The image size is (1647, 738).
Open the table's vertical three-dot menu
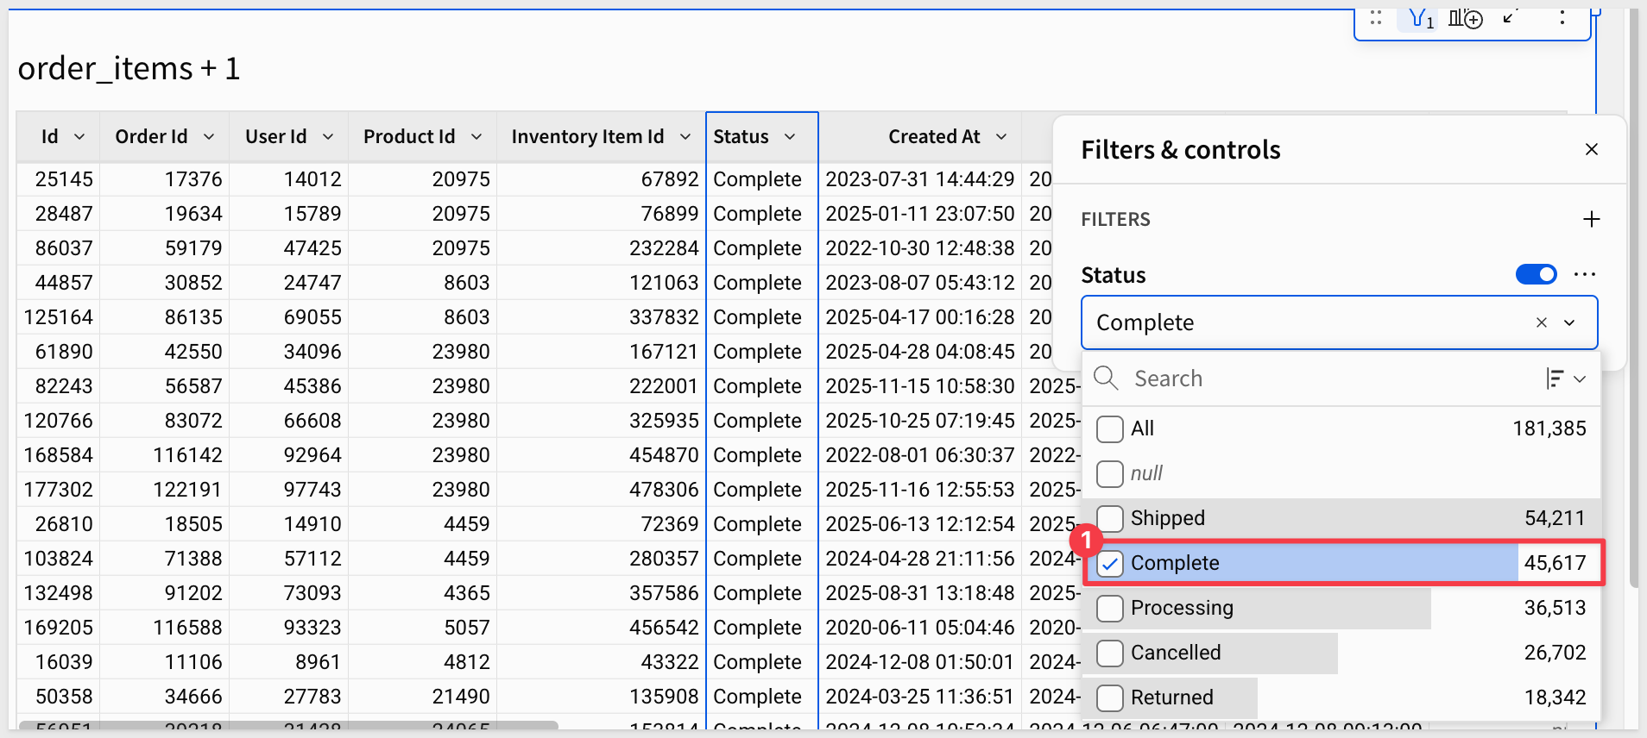tap(1562, 18)
